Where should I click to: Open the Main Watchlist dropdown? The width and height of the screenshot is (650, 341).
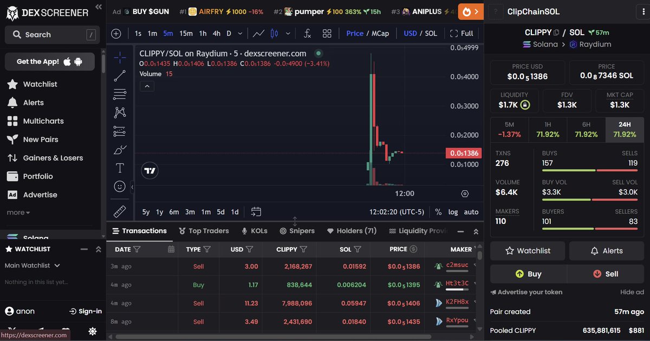tap(32, 265)
